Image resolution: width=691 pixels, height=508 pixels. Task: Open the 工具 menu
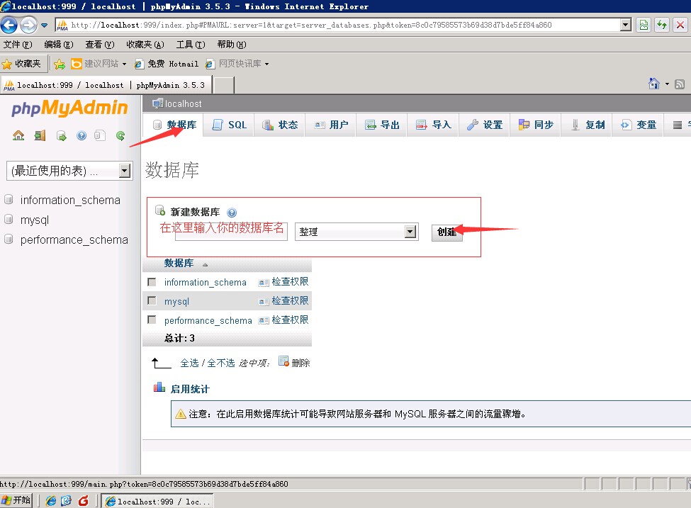tap(191, 45)
